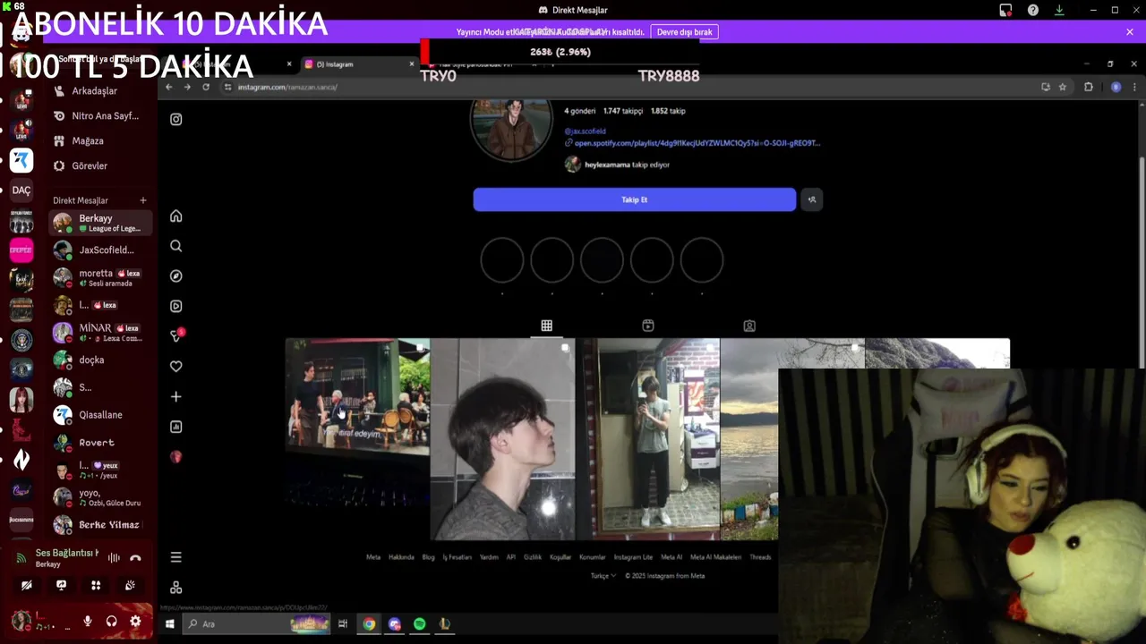Open Discord user settings gear
Viewport: 1146px width, 644px height.
(x=135, y=621)
